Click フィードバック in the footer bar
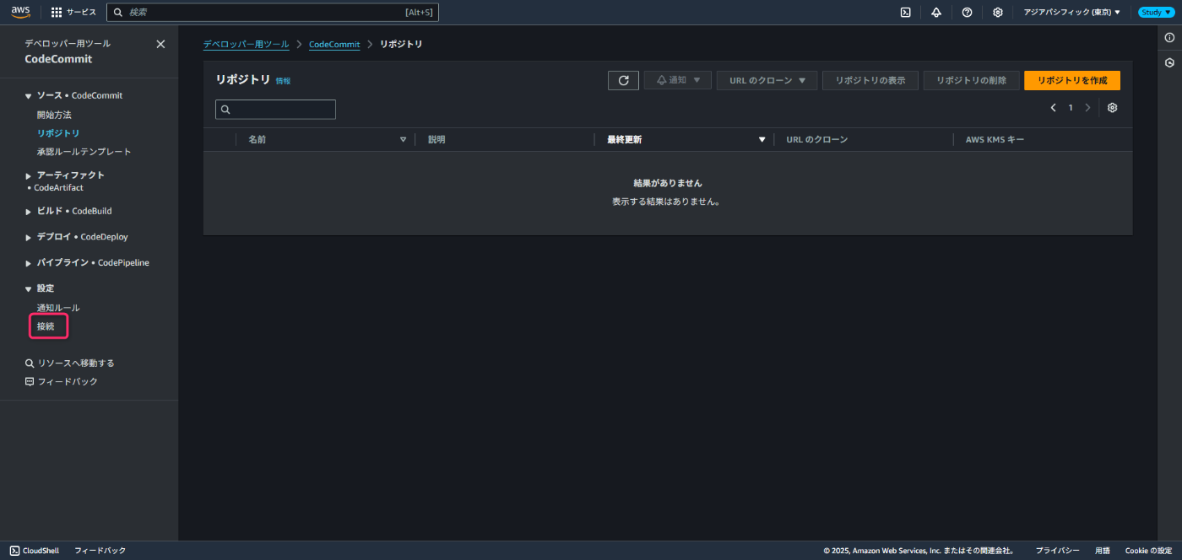The image size is (1182, 560). coord(100,551)
